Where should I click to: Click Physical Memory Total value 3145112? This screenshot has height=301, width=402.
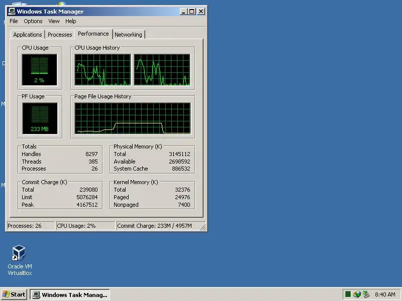pyautogui.click(x=179, y=154)
